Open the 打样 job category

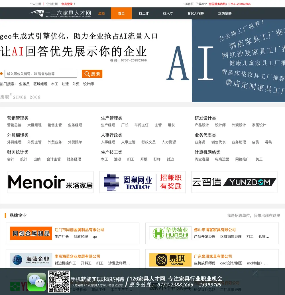(157, 159)
